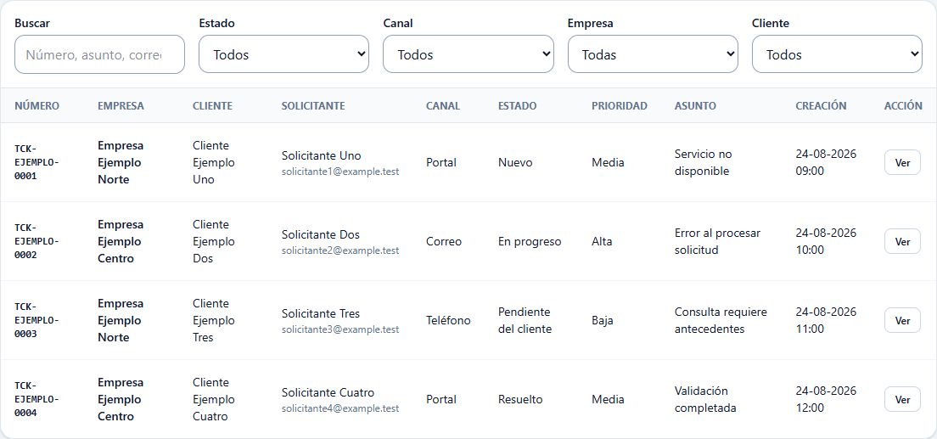Click the CLIENTE column header
This screenshot has height=439, width=937.
(x=212, y=106)
